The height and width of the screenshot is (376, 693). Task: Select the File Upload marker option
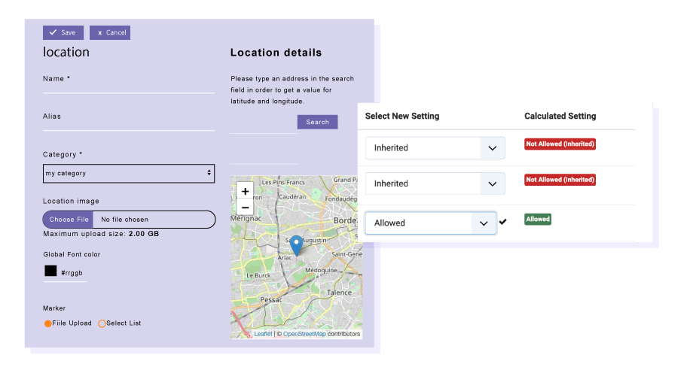pyautogui.click(x=48, y=323)
